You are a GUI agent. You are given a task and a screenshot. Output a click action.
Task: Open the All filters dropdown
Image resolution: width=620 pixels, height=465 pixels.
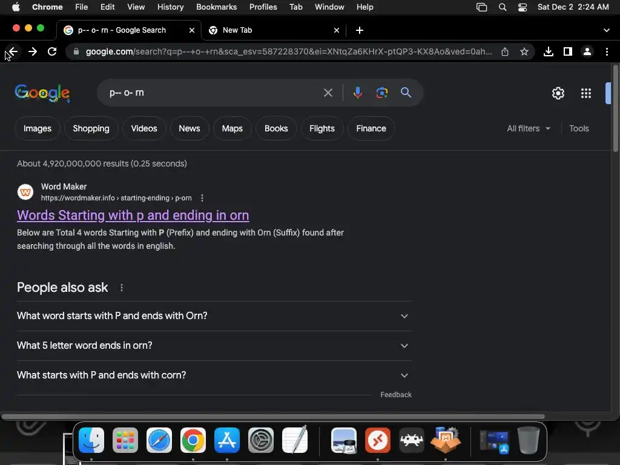[528, 128]
